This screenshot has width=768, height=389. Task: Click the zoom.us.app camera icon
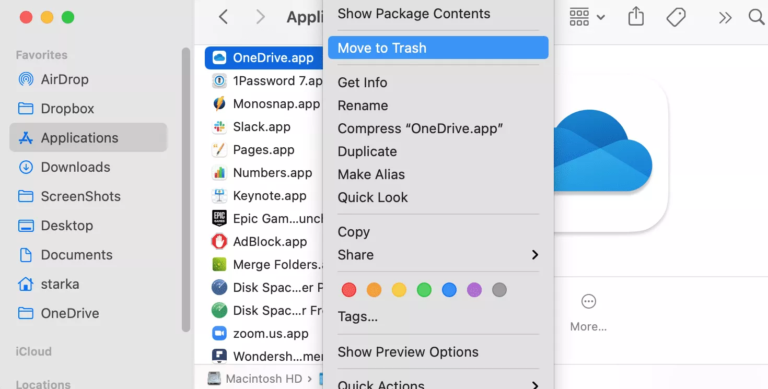point(219,334)
